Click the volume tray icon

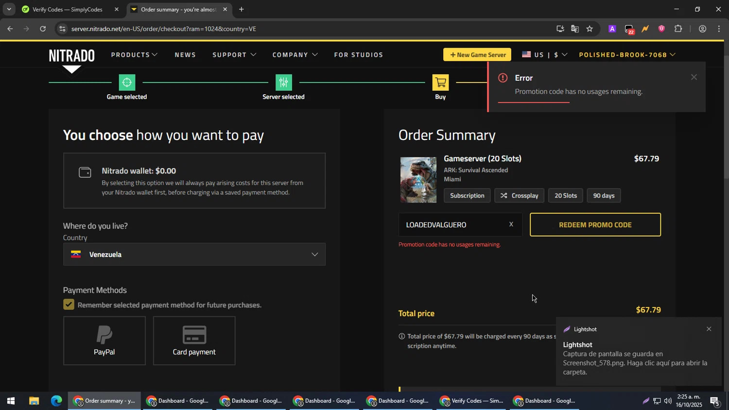(x=668, y=401)
